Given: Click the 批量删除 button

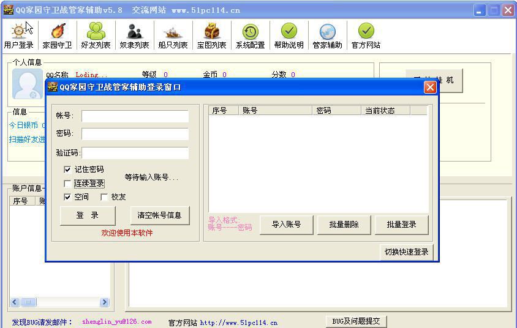Looking at the screenshot, I should [344, 225].
